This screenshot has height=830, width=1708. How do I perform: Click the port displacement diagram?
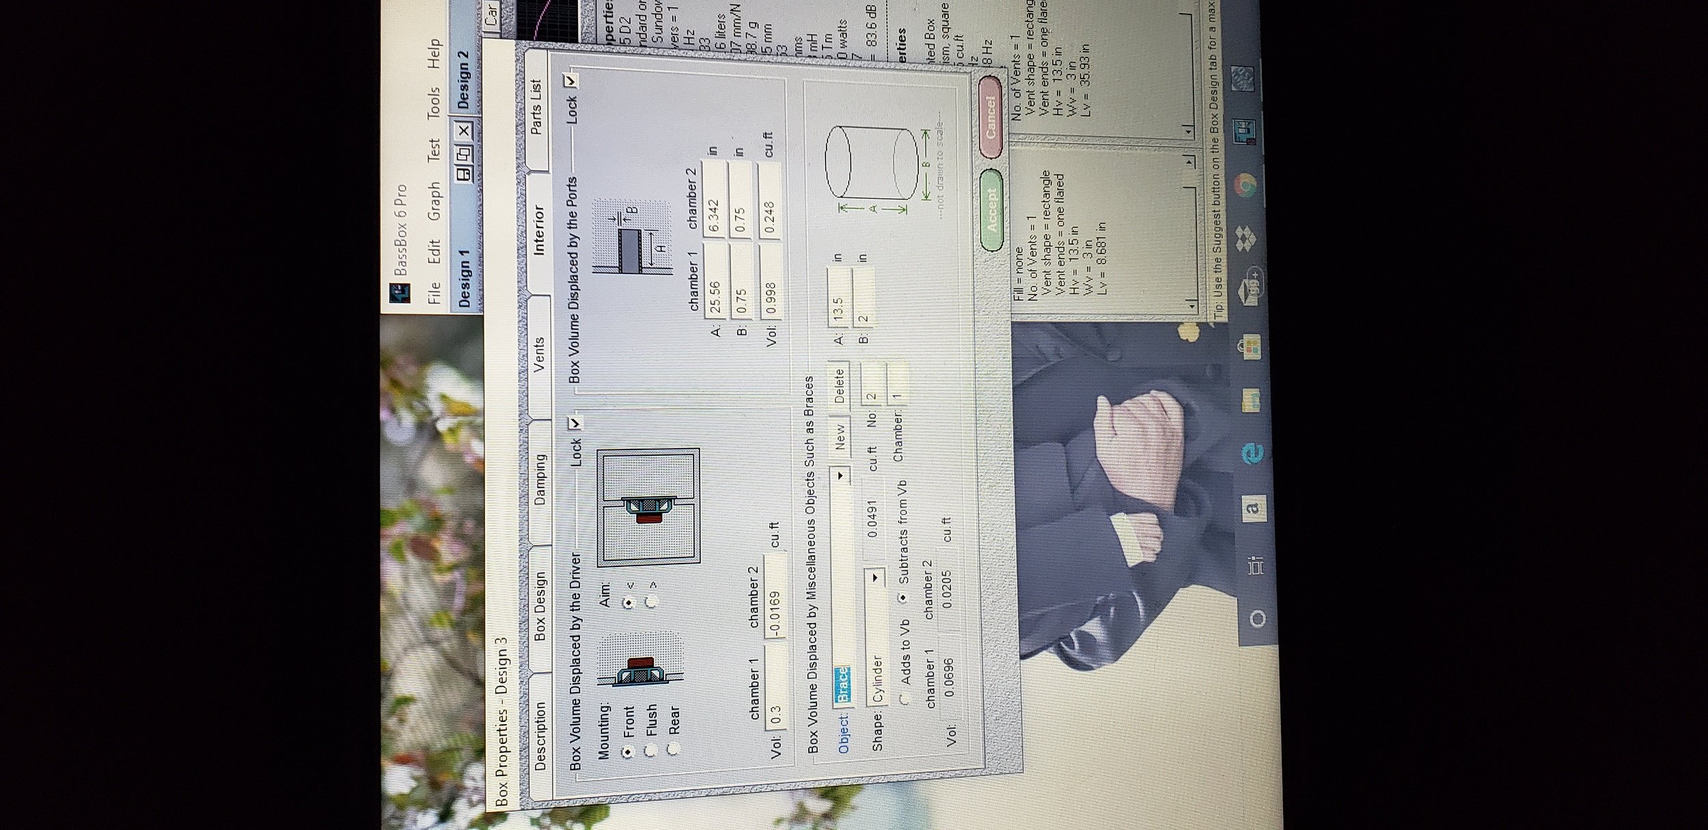point(633,236)
